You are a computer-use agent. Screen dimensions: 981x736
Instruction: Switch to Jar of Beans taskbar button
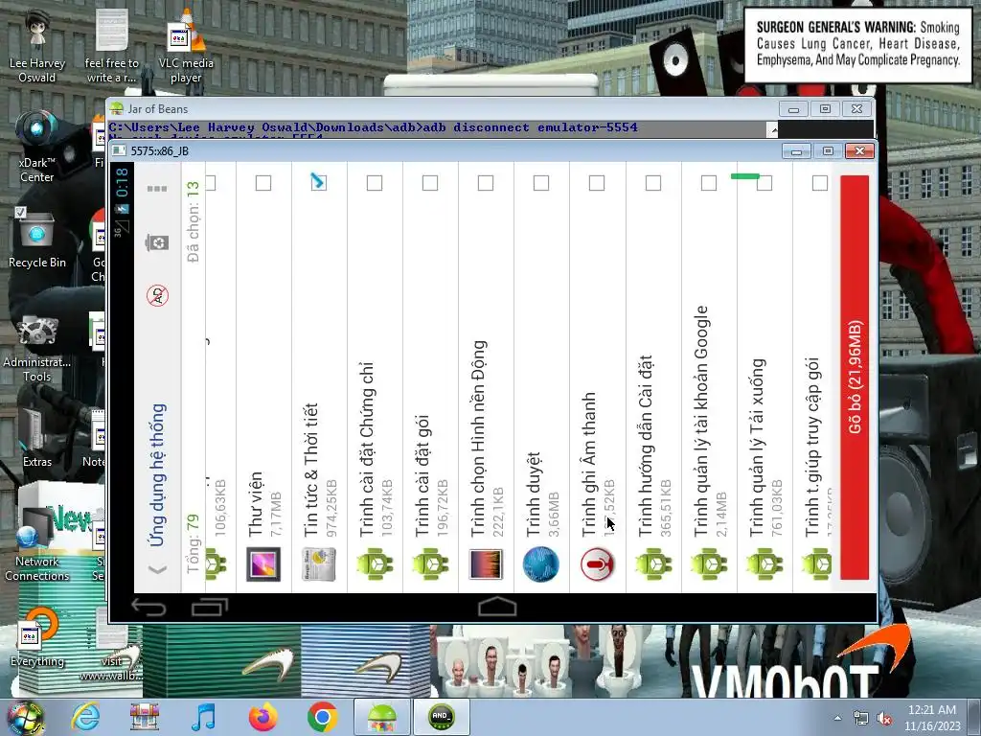(381, 717)
